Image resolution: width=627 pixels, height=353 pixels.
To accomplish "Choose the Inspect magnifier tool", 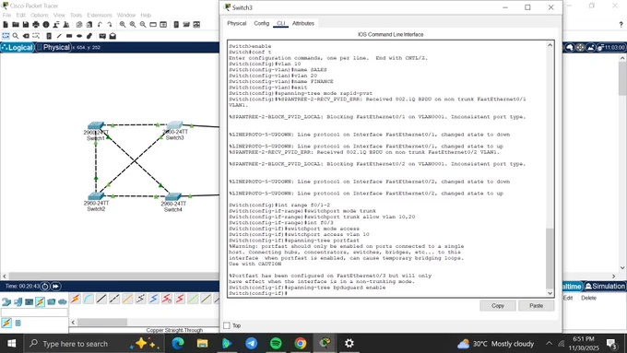I will pos(16,36).
